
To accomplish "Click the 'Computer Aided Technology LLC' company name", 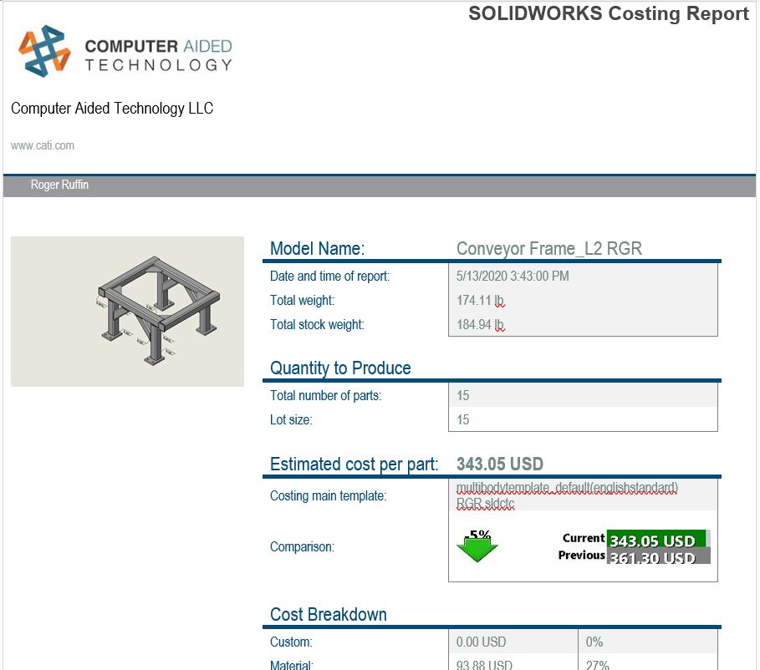I will point(112,109).
